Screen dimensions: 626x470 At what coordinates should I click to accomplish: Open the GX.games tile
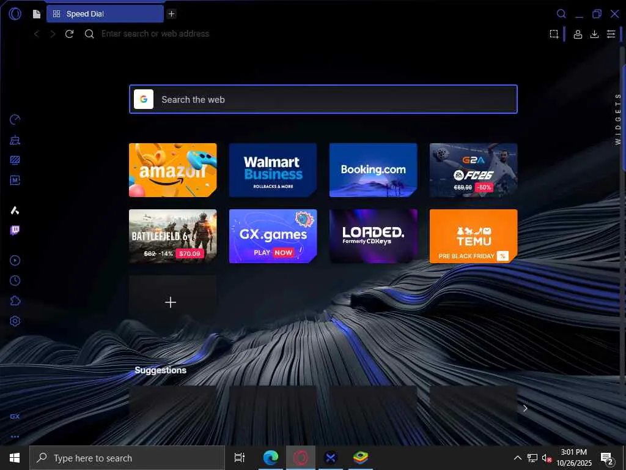(273, 236)
